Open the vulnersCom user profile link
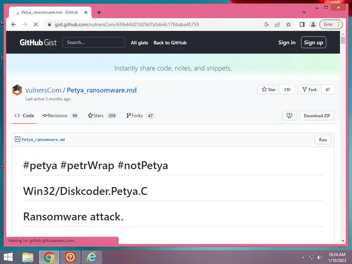 (43, 90)
